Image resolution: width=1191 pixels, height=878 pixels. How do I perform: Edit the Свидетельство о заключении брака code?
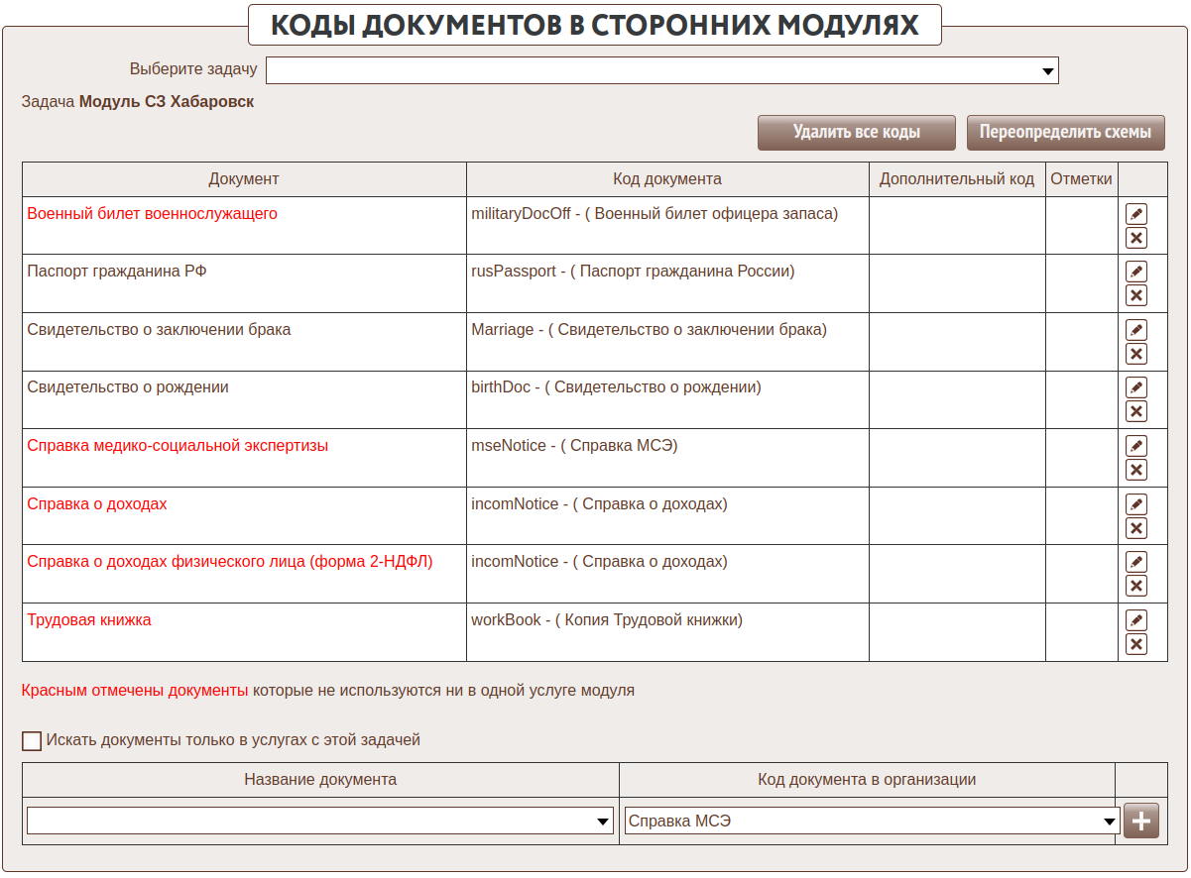tap(1136, 330)
